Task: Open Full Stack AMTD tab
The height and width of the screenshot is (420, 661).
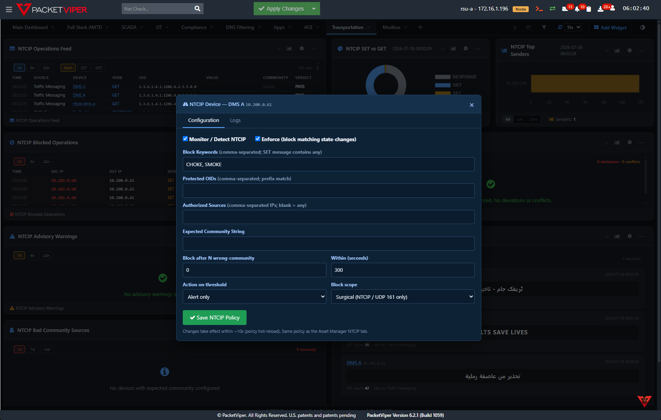Action: click(x=85, y=27)
